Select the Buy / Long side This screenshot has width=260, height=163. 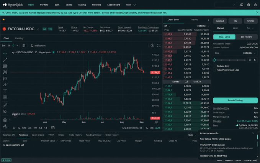click(224, 37)
